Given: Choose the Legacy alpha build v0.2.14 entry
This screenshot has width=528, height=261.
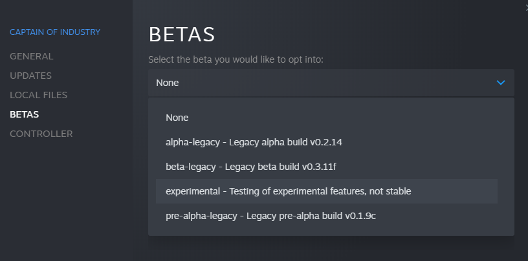Looking at the screenshot, I should pyautogui.click(x=326, y=142).
